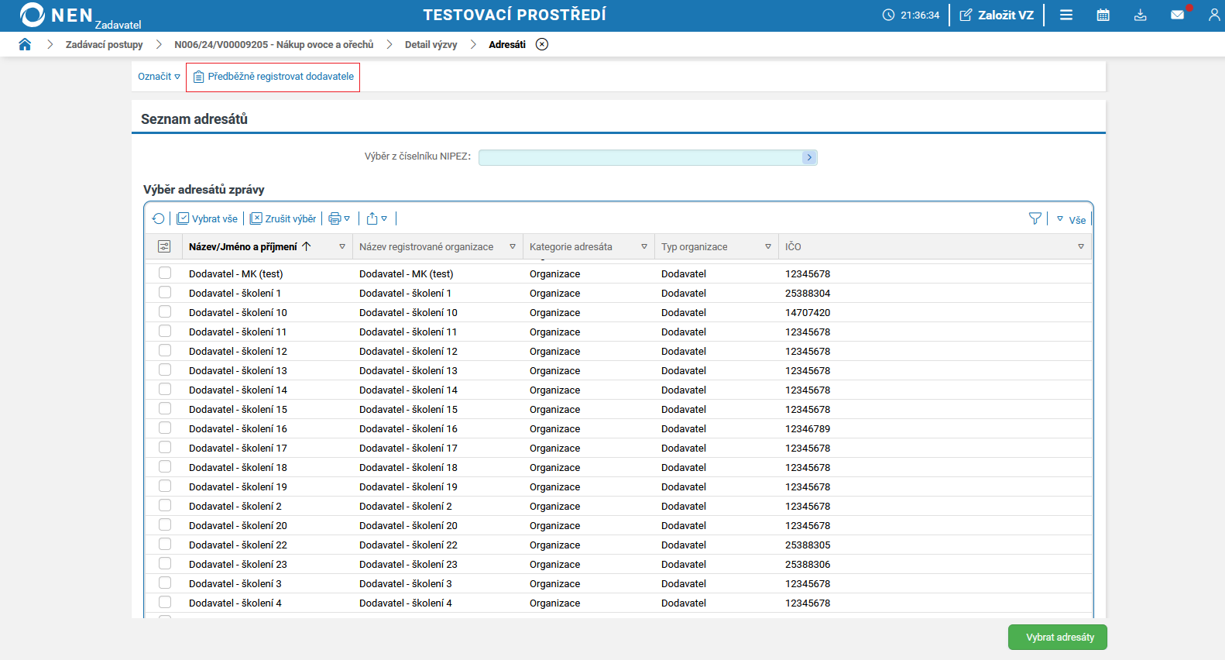Screen dimensions: 1225x660
Task: Click the home icon in breadcrumb
Action: click(25, 44)
